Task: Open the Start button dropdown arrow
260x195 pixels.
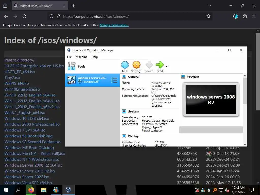Action: [167, 67]
